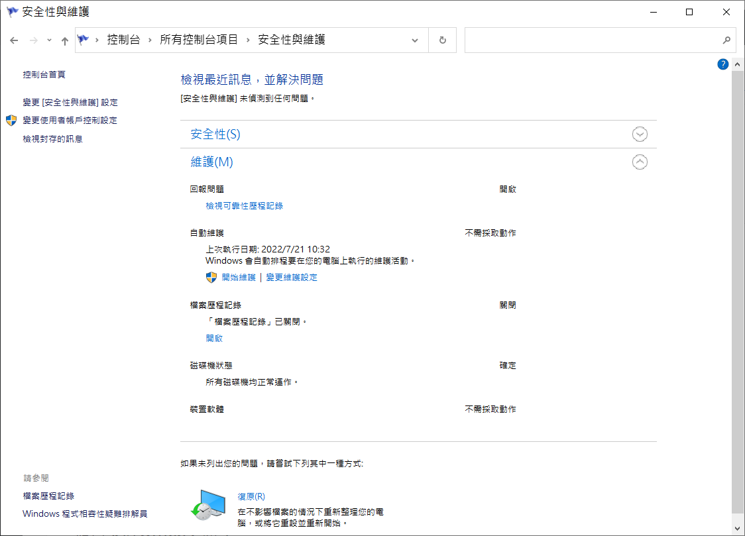Viewport: 745px width, 536px height.
Task: Click 開啟 to turn on File History
Action: [214, 339]
